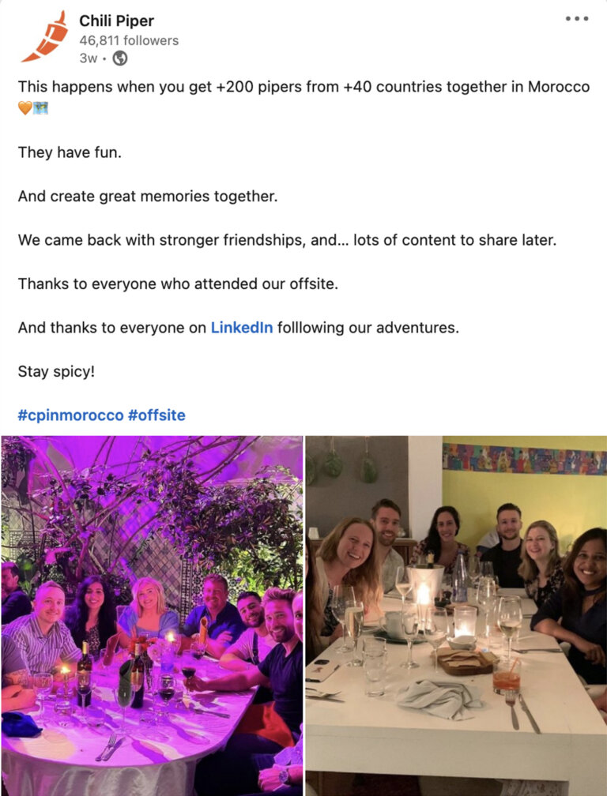Open the purple-lit dinner table photo
This screenshot has width=607, height=796.
(x=152, y=615)
